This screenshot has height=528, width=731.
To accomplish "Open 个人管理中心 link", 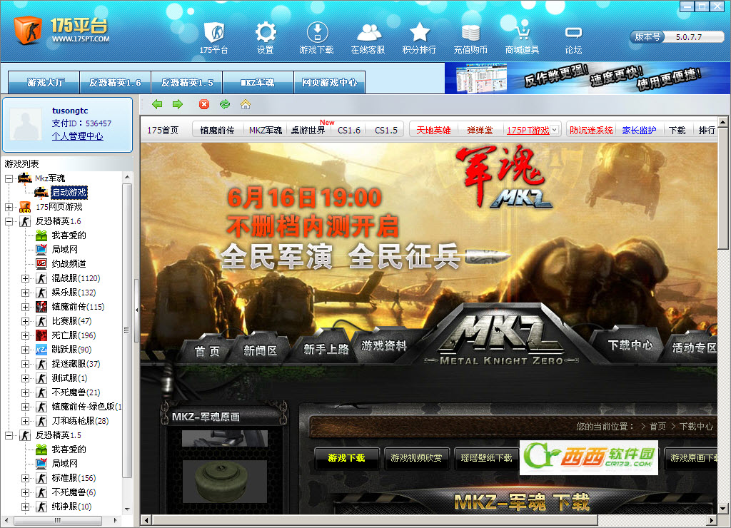I will pos(77,136).
